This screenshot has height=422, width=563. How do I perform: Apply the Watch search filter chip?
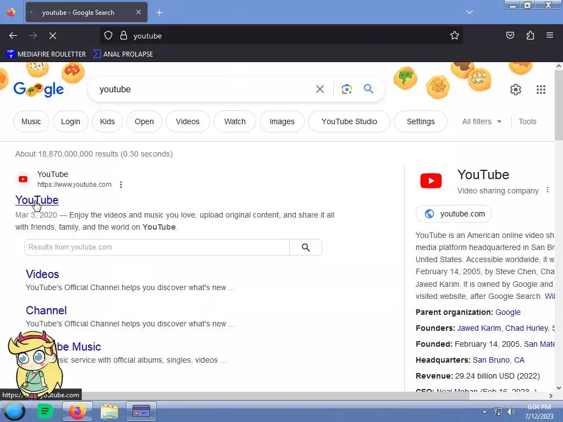tap(235, 121)
